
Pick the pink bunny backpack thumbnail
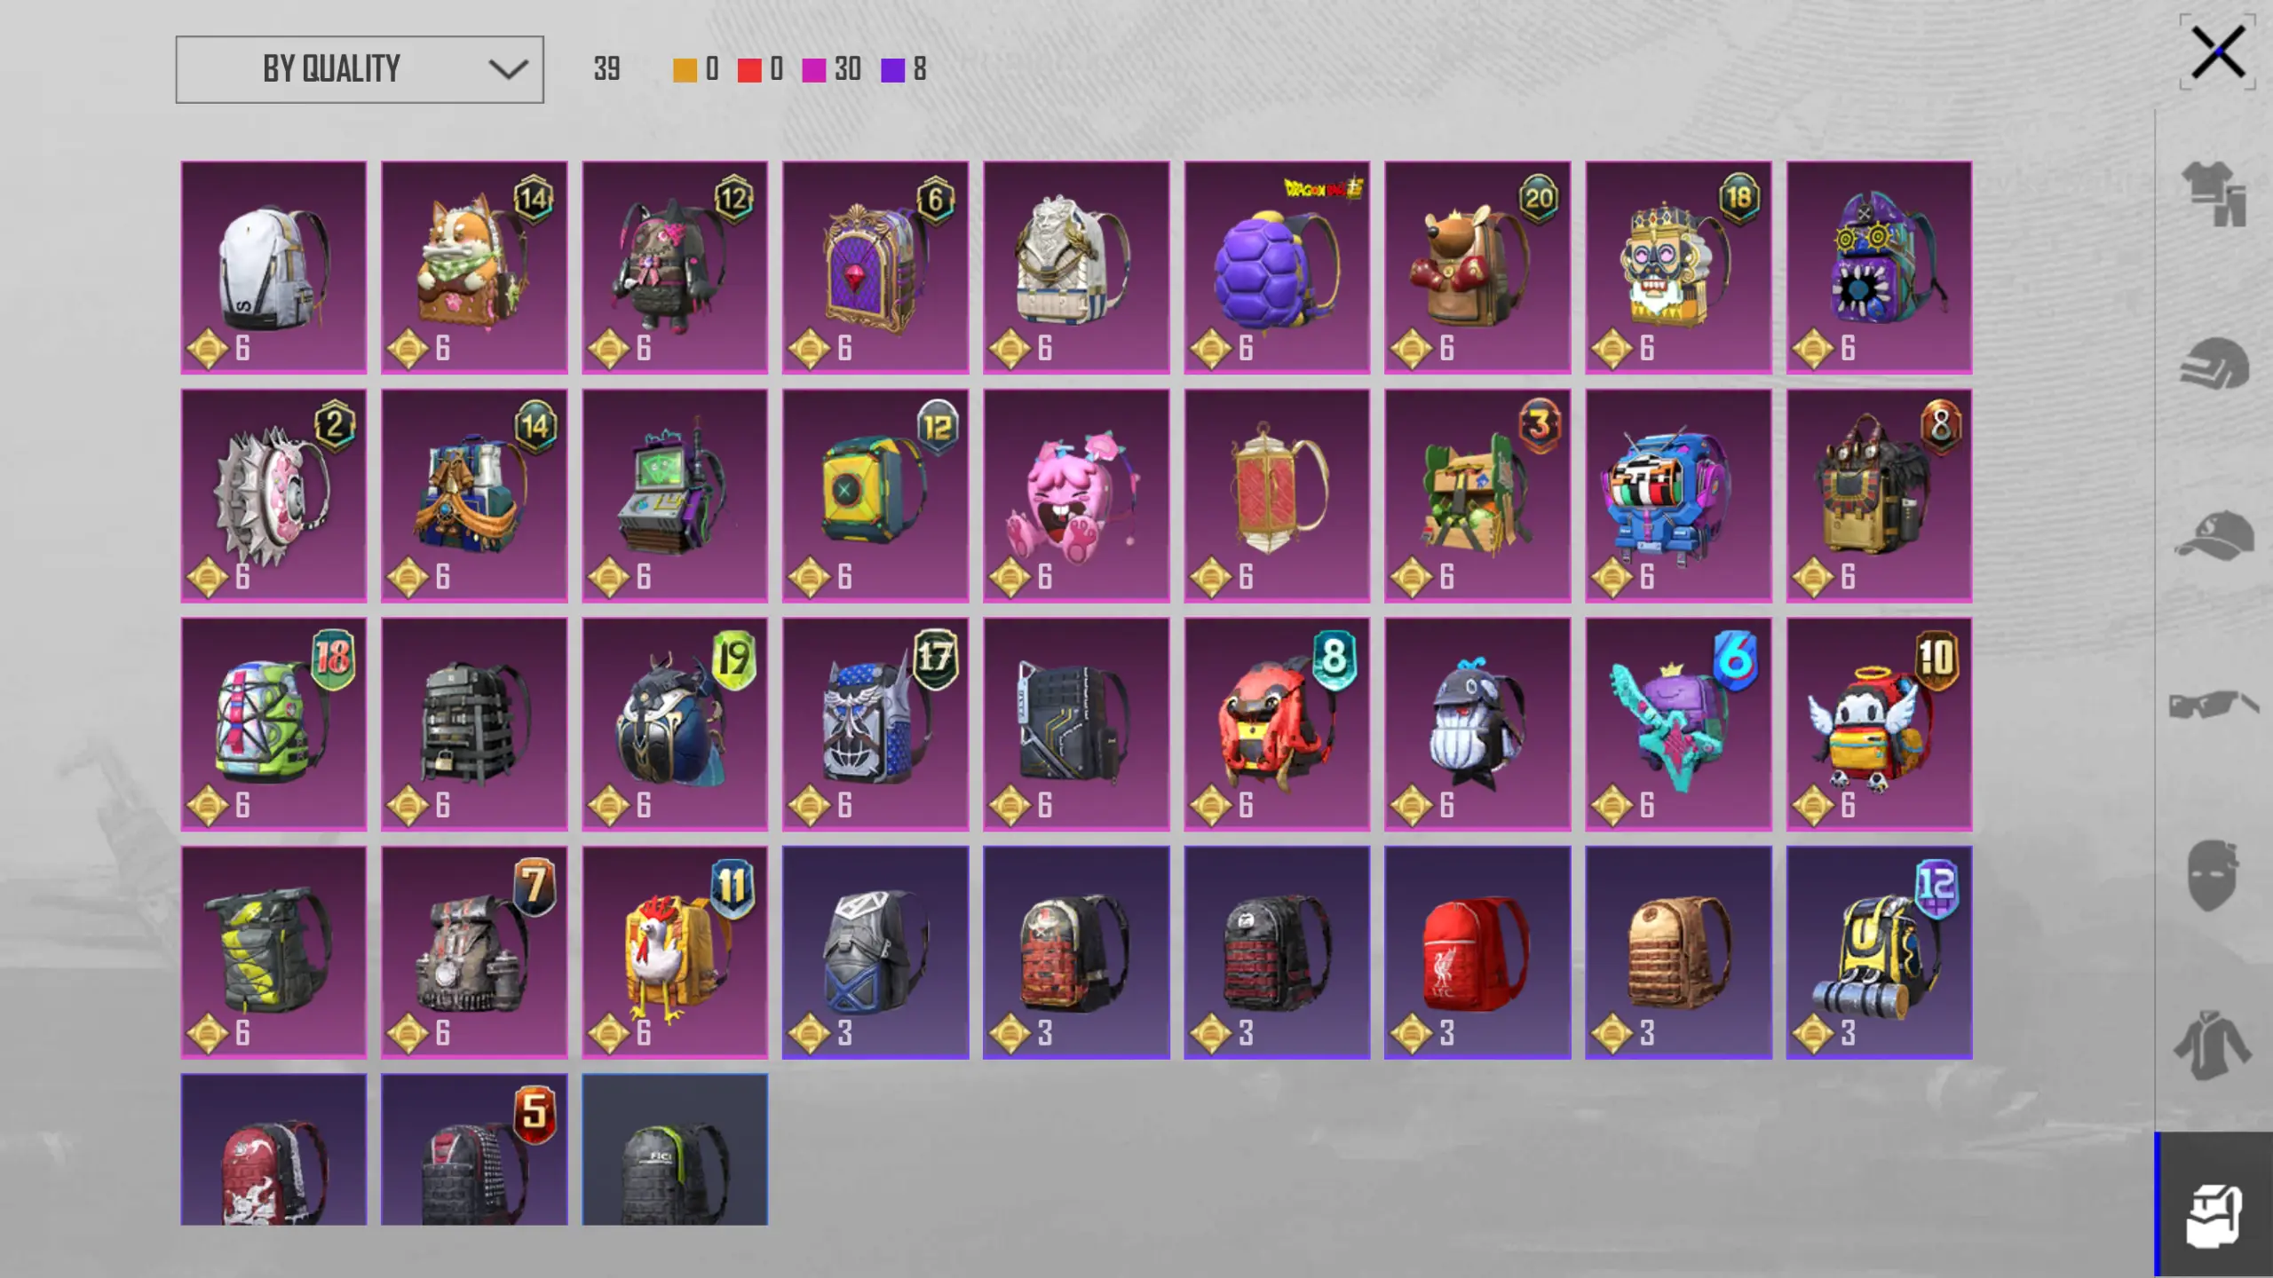point(1076,495)
